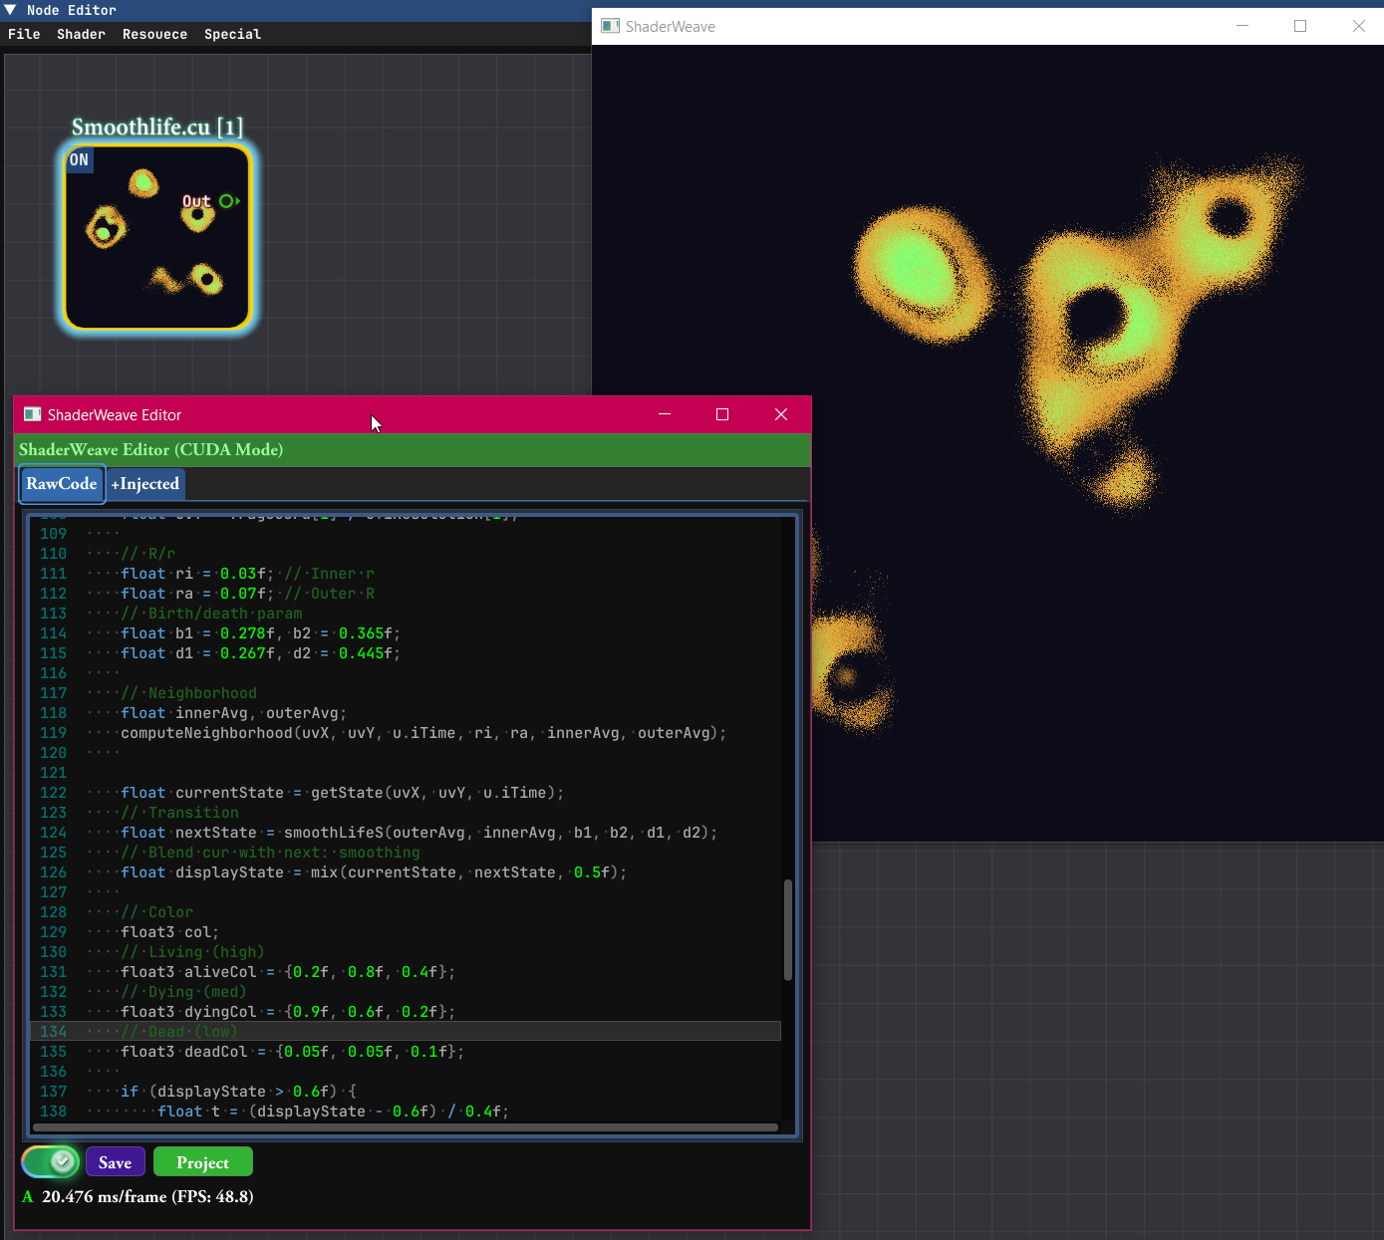Image resolution: width=1384 pixels, height=1240 pixels.
Task: Toggle the ON badge on Smoothlife.cu node
Action: (79, 159)
